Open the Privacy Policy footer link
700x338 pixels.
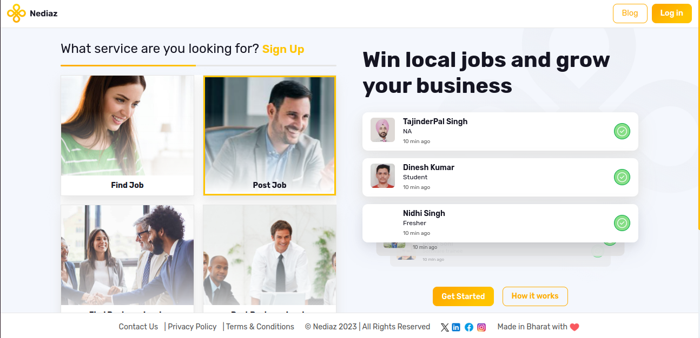192,327
